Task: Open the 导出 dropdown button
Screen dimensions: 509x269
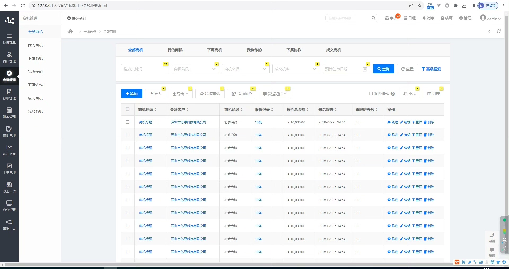Action: click(x=181, y=94)
